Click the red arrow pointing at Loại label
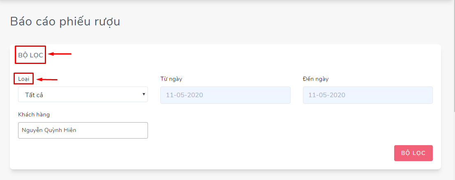 (x=48, y=79)
